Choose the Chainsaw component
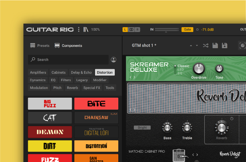The image size is (246, 162). tap(96, 118)
